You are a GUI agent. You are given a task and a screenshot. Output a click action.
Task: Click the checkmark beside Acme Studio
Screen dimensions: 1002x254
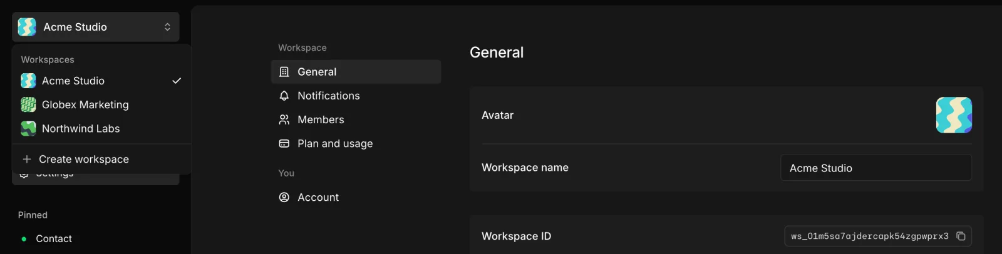(177, 81)
